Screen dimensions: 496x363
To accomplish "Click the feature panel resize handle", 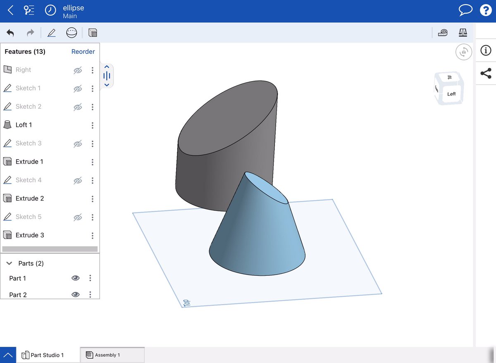I will pos(107,76).
